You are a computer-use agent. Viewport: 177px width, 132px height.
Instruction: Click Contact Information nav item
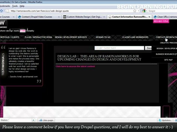pos(166,37)
